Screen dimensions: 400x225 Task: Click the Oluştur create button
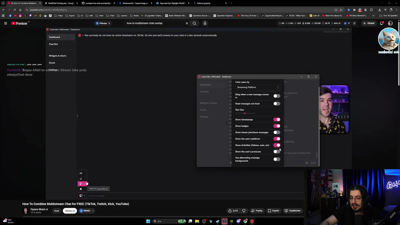pos(369,23)
